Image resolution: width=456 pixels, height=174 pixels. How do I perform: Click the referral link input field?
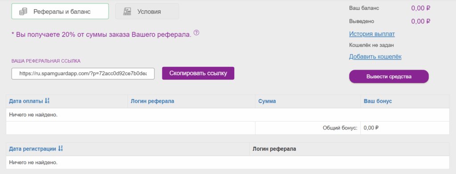[x=83, y=73]
